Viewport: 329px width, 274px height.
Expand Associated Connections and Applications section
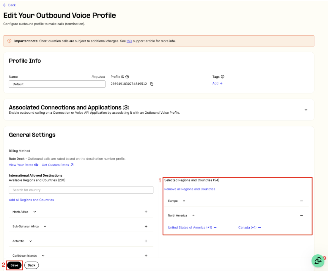click(x=306, y=109)
